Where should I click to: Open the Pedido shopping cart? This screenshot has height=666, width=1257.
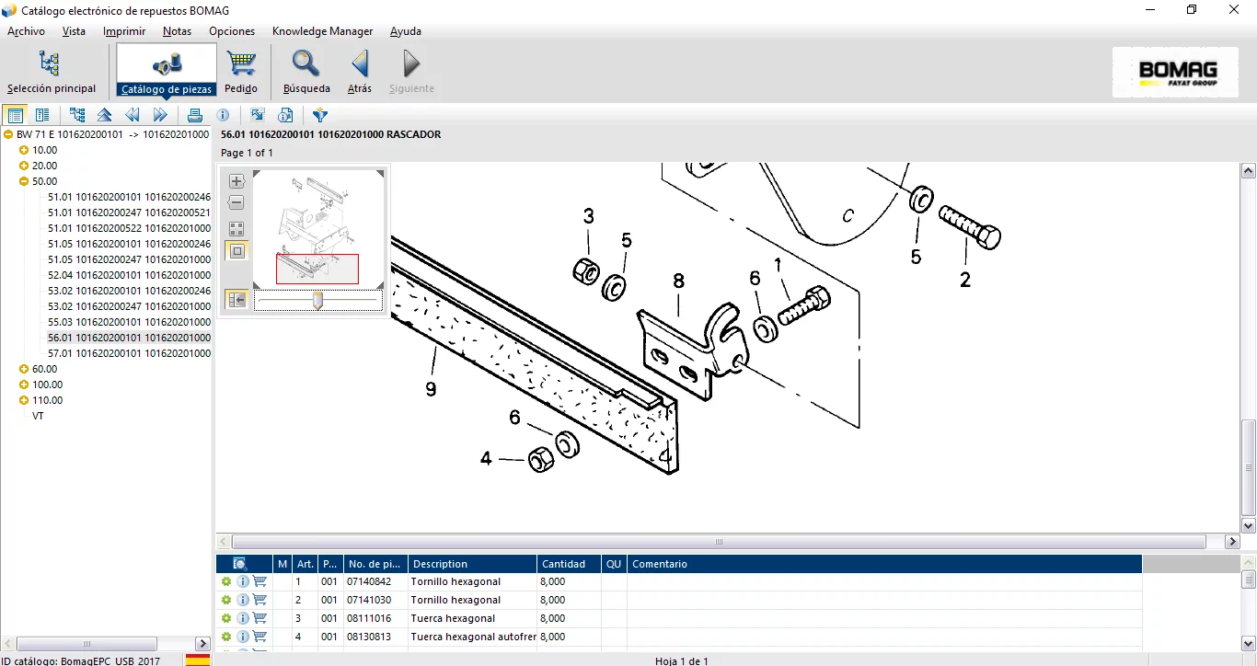[x=241, y=71]
